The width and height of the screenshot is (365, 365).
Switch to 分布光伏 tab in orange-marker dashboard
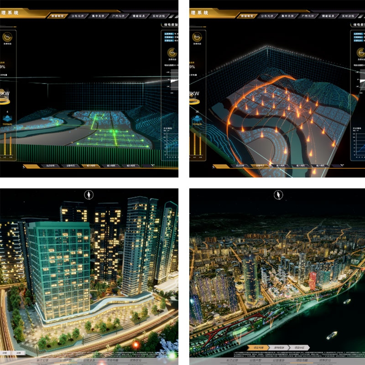269,16
